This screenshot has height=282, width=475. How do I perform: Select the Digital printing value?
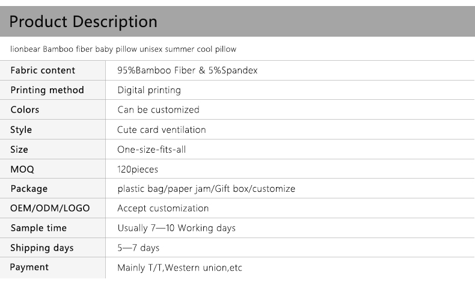pyautogui.click(x=149, y=90)
